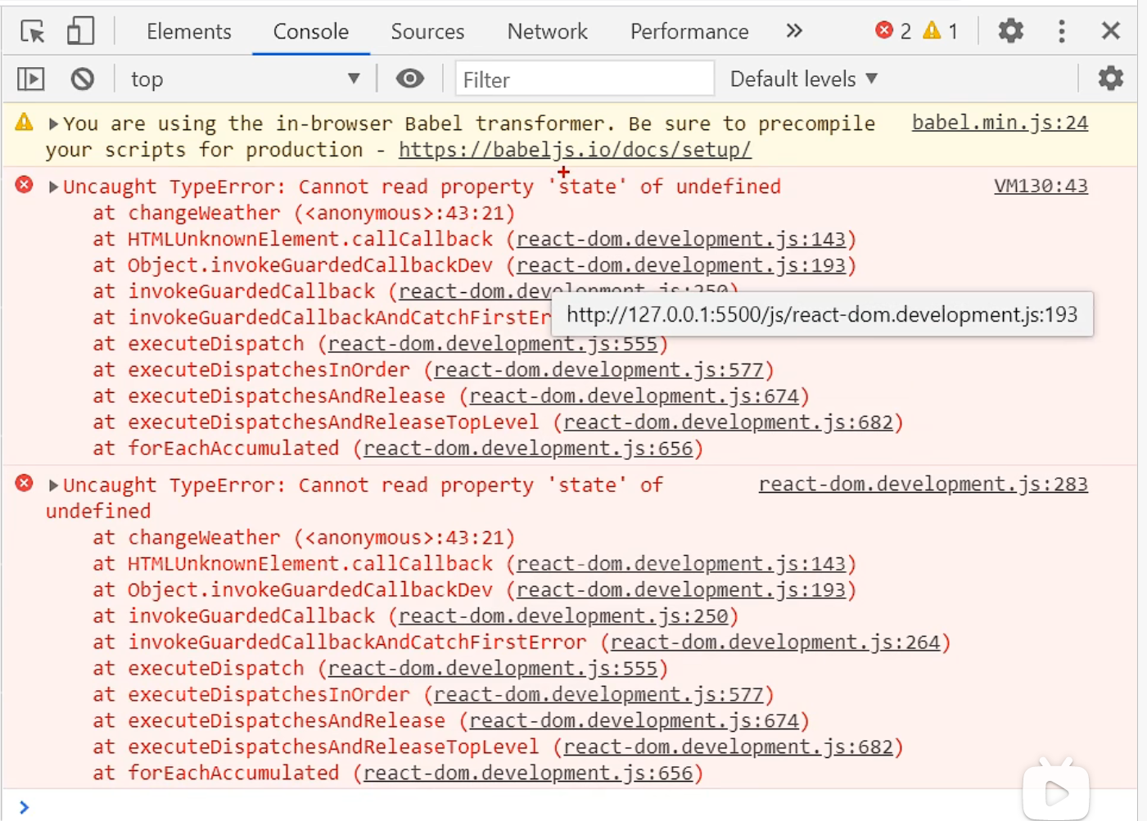Select second error's "at changeWeather" stack line

304,538
